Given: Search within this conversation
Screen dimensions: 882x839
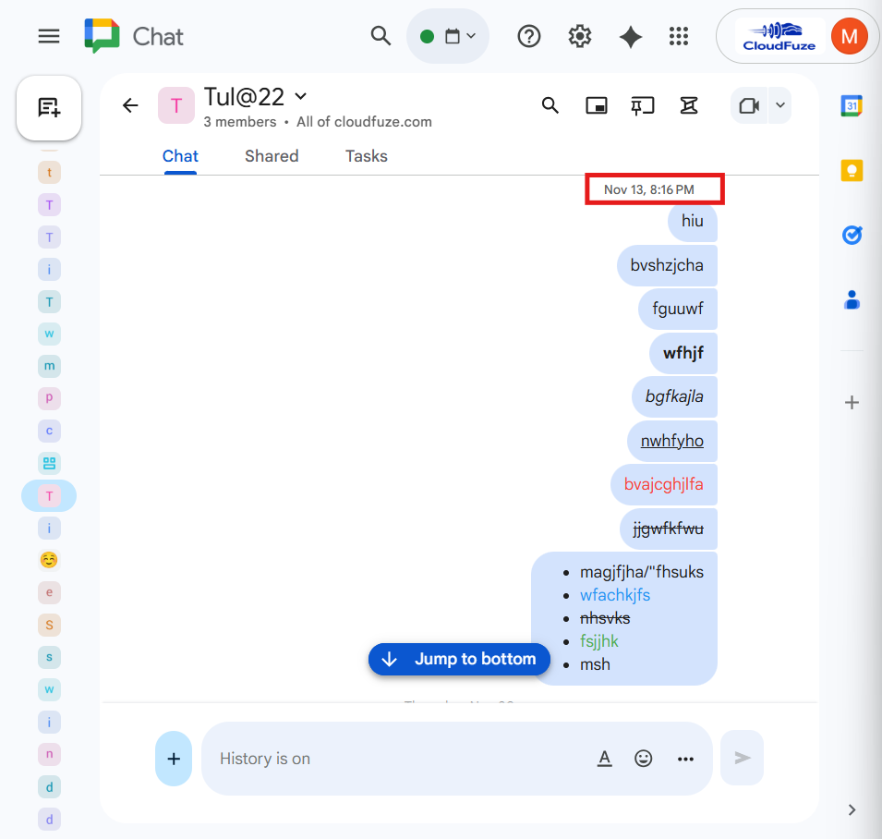Looking at the screenshot, I should coord(550,105).
